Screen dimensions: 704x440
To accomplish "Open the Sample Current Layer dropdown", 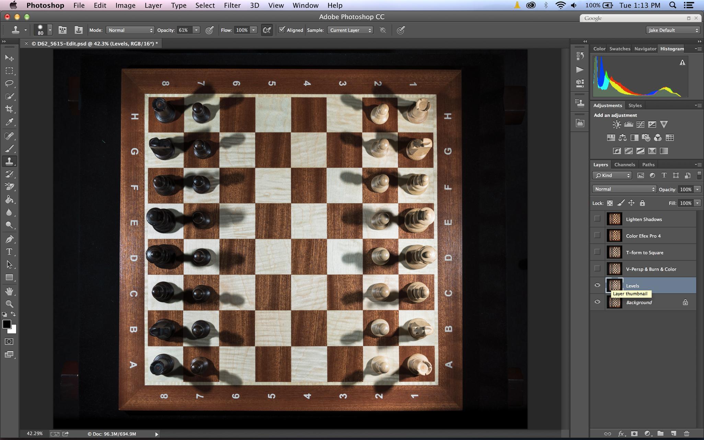I will (350, 30).
